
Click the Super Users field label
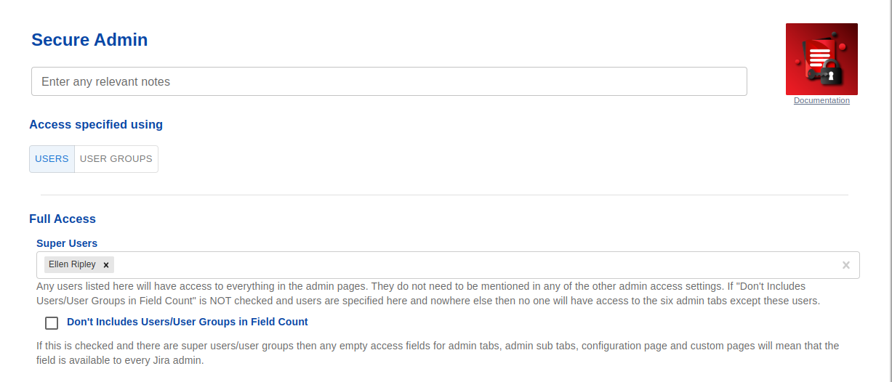point(67,243)
